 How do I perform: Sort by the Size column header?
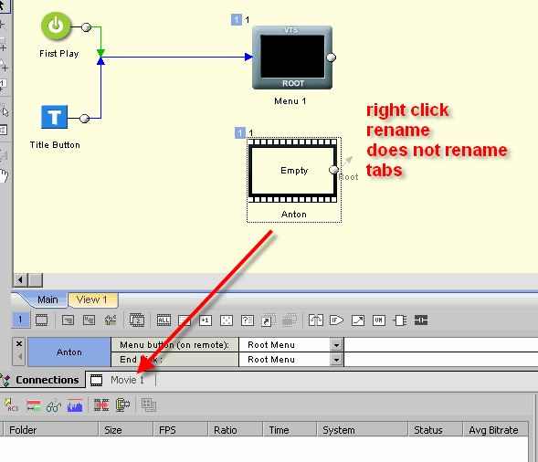point(125,430)
